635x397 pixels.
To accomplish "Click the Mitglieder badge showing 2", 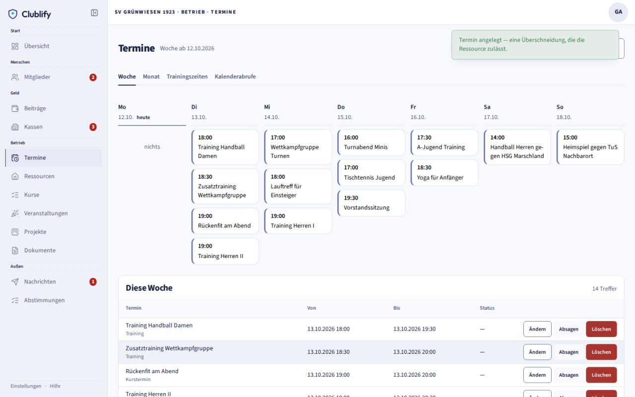I will 93,77.
